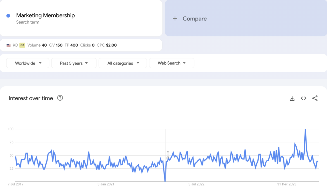Screen dimensions: 327x192
Task: Download the Interest over time data
Action: pyautogui.click(x=292, y=98)
